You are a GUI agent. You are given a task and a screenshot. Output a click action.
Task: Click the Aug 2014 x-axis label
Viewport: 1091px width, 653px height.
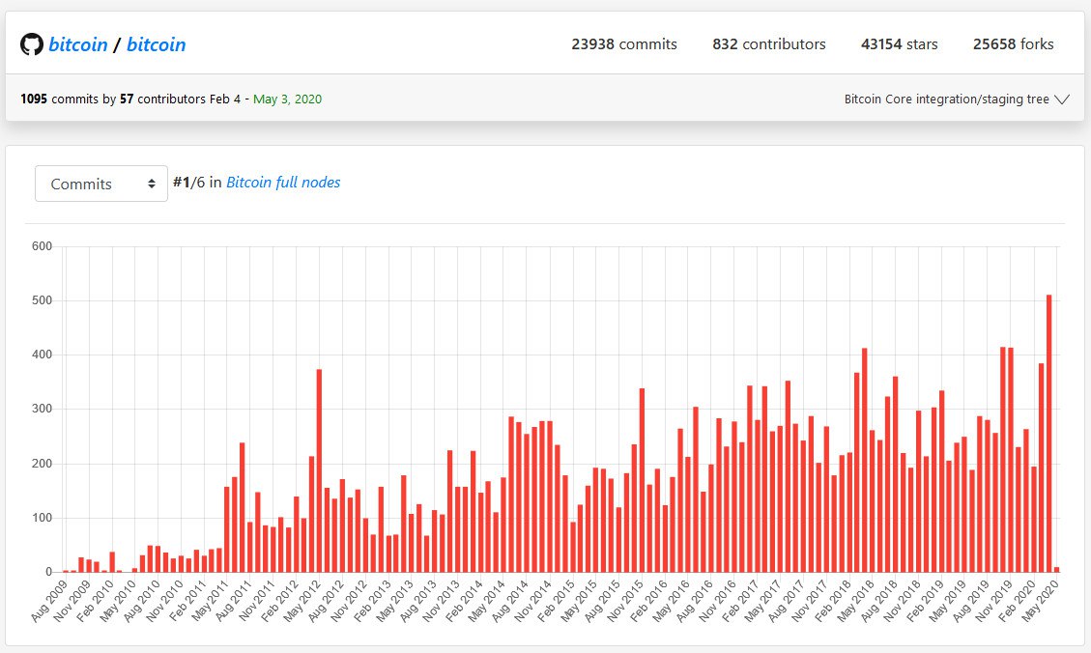click(x=509, y=600)
